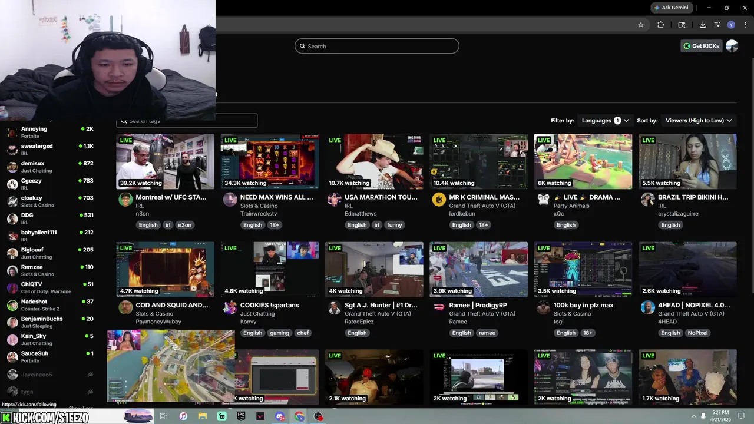Screen dimensions: 754x424
Task: Open iTunes from the taskbar
Action: coord(183,416)
